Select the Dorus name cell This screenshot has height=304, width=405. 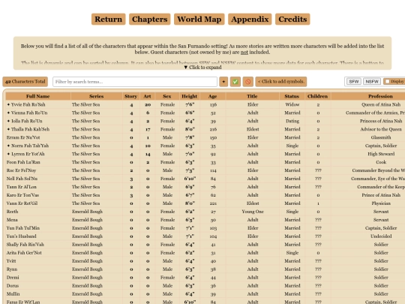[x=38, y=286]
